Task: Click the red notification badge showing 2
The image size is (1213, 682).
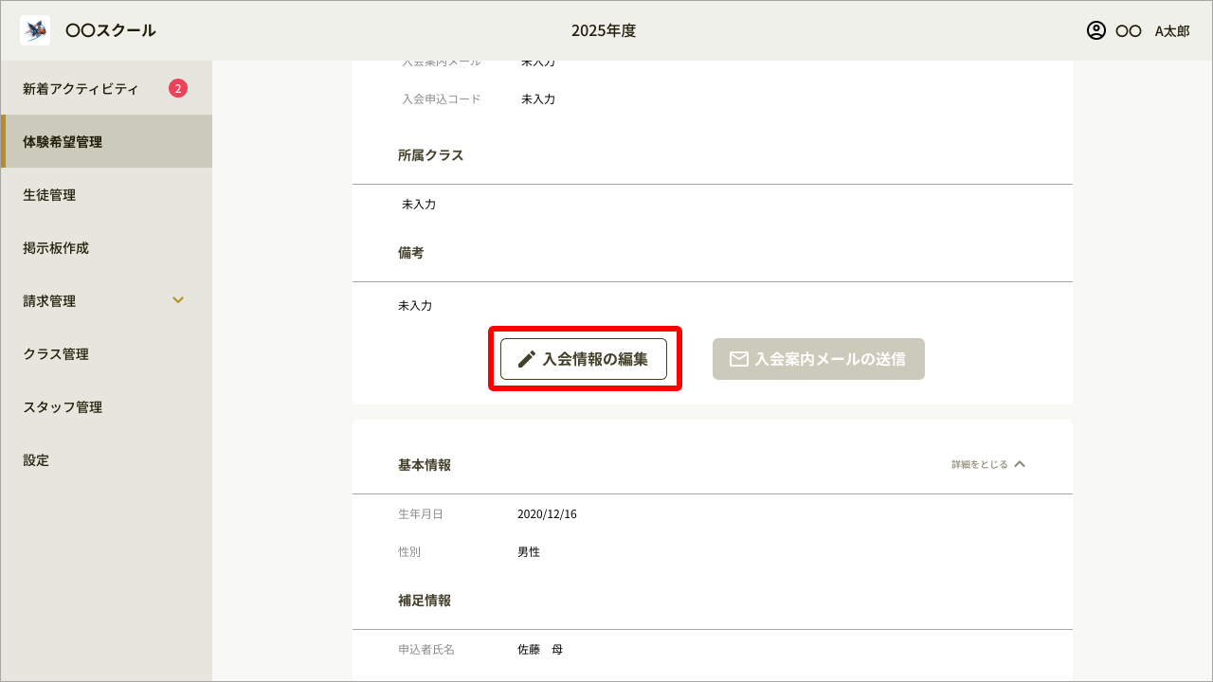Action: coord(176,88)
